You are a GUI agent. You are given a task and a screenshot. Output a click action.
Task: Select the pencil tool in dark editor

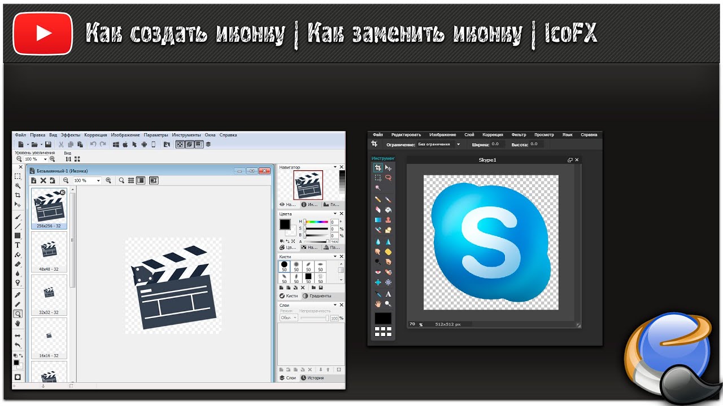click(378, 200)
